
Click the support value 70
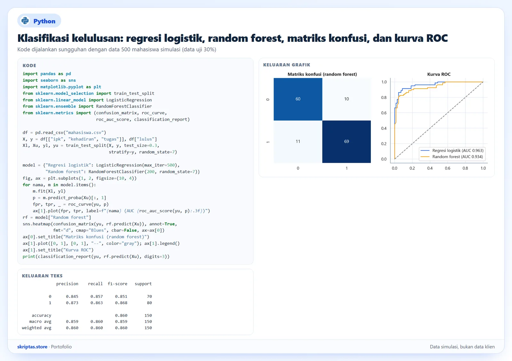point(149,297)
